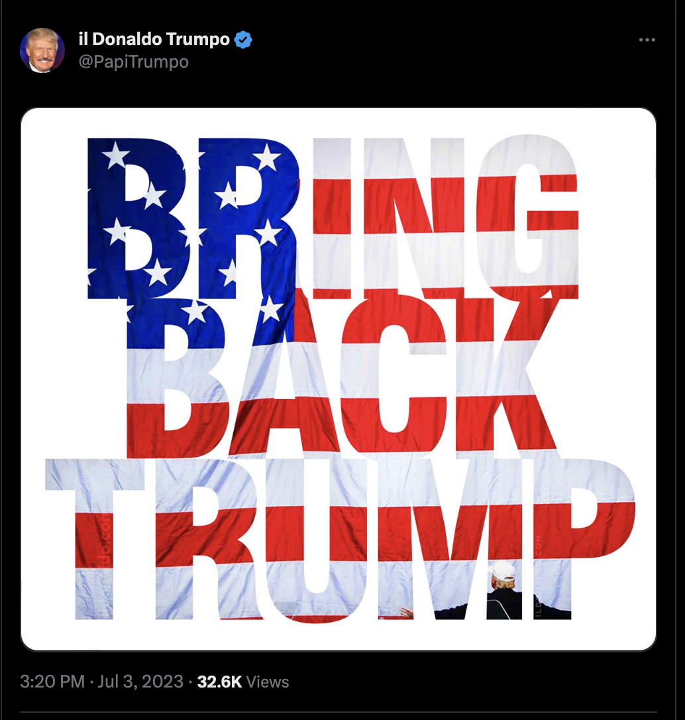Image resolution: width=685 pixels, height=720 pixels.
Task: Open the @PapiTrumpo handle link
Action: 134,62
